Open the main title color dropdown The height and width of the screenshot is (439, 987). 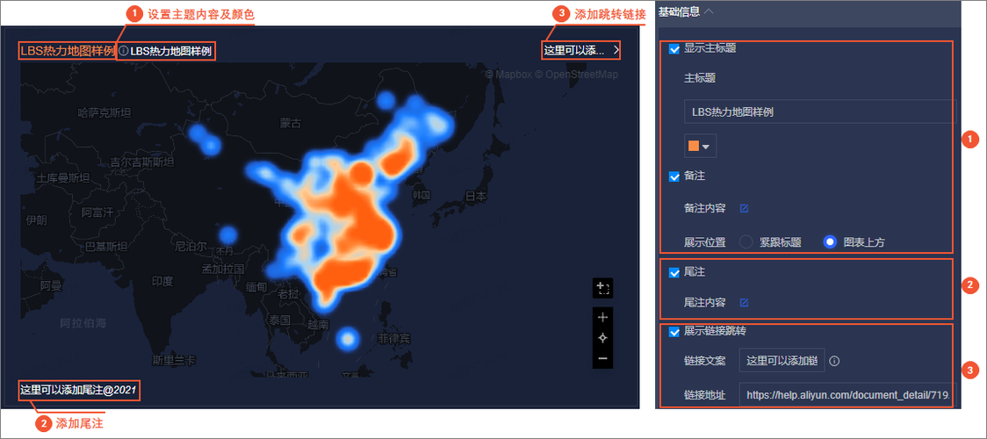700,146
